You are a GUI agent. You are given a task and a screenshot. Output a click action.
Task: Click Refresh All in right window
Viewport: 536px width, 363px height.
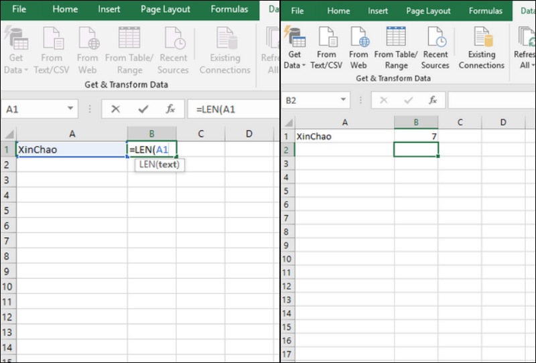click(x=525, y=47)
